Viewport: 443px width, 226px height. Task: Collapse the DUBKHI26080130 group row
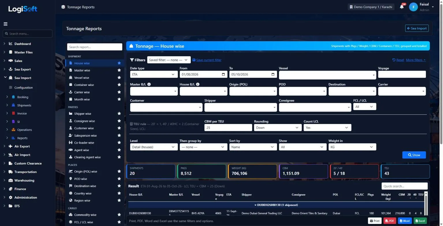[x=276, y=205]
